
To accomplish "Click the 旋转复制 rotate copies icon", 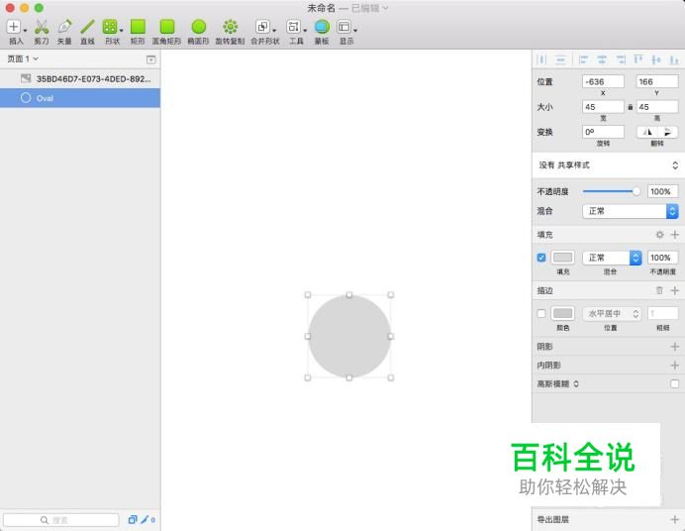I will [230, 28].
